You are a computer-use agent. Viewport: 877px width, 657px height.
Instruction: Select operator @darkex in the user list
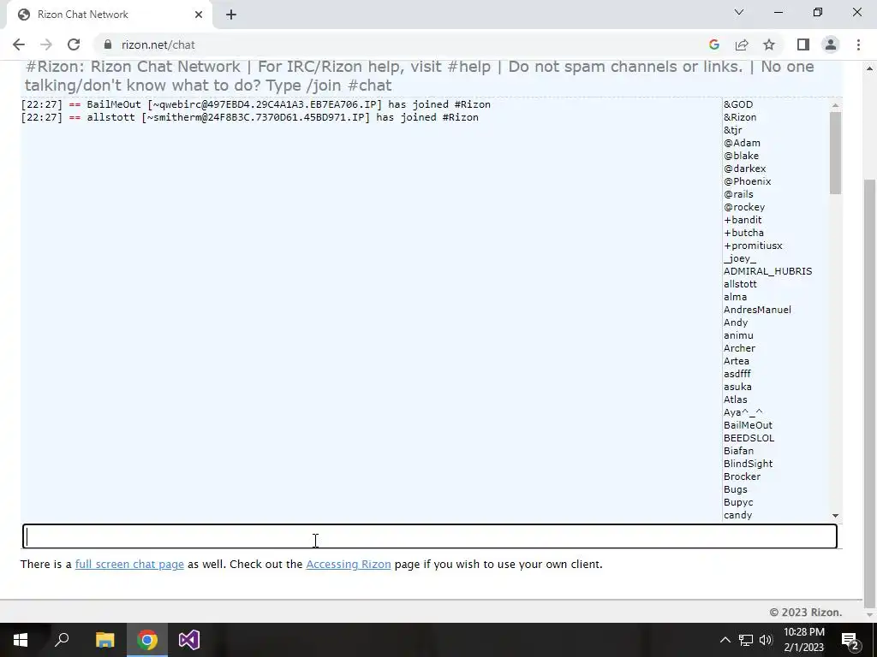point(745,169)
